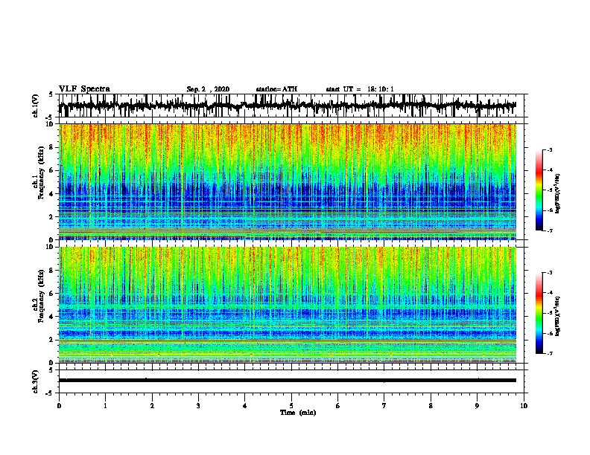Click the ch.2 spectrogram plot
Screen dimensions: 590x455
[288, 305]
